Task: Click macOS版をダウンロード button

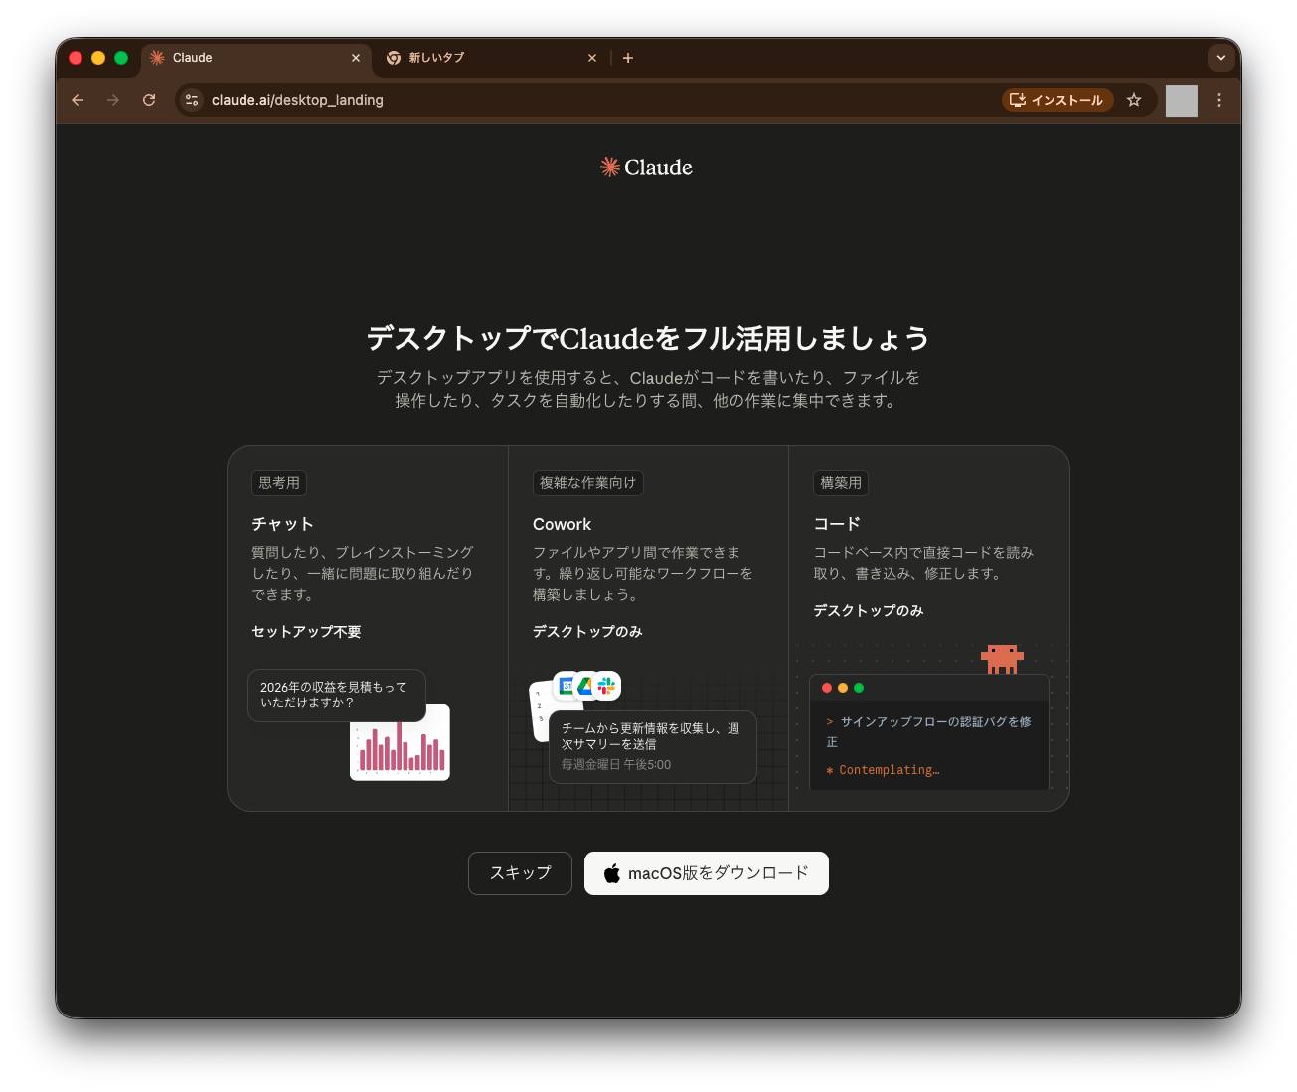Action: [x=707, y=873]
